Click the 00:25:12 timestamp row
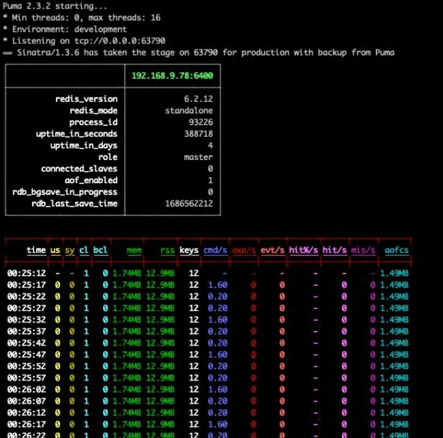 (26, 273)
